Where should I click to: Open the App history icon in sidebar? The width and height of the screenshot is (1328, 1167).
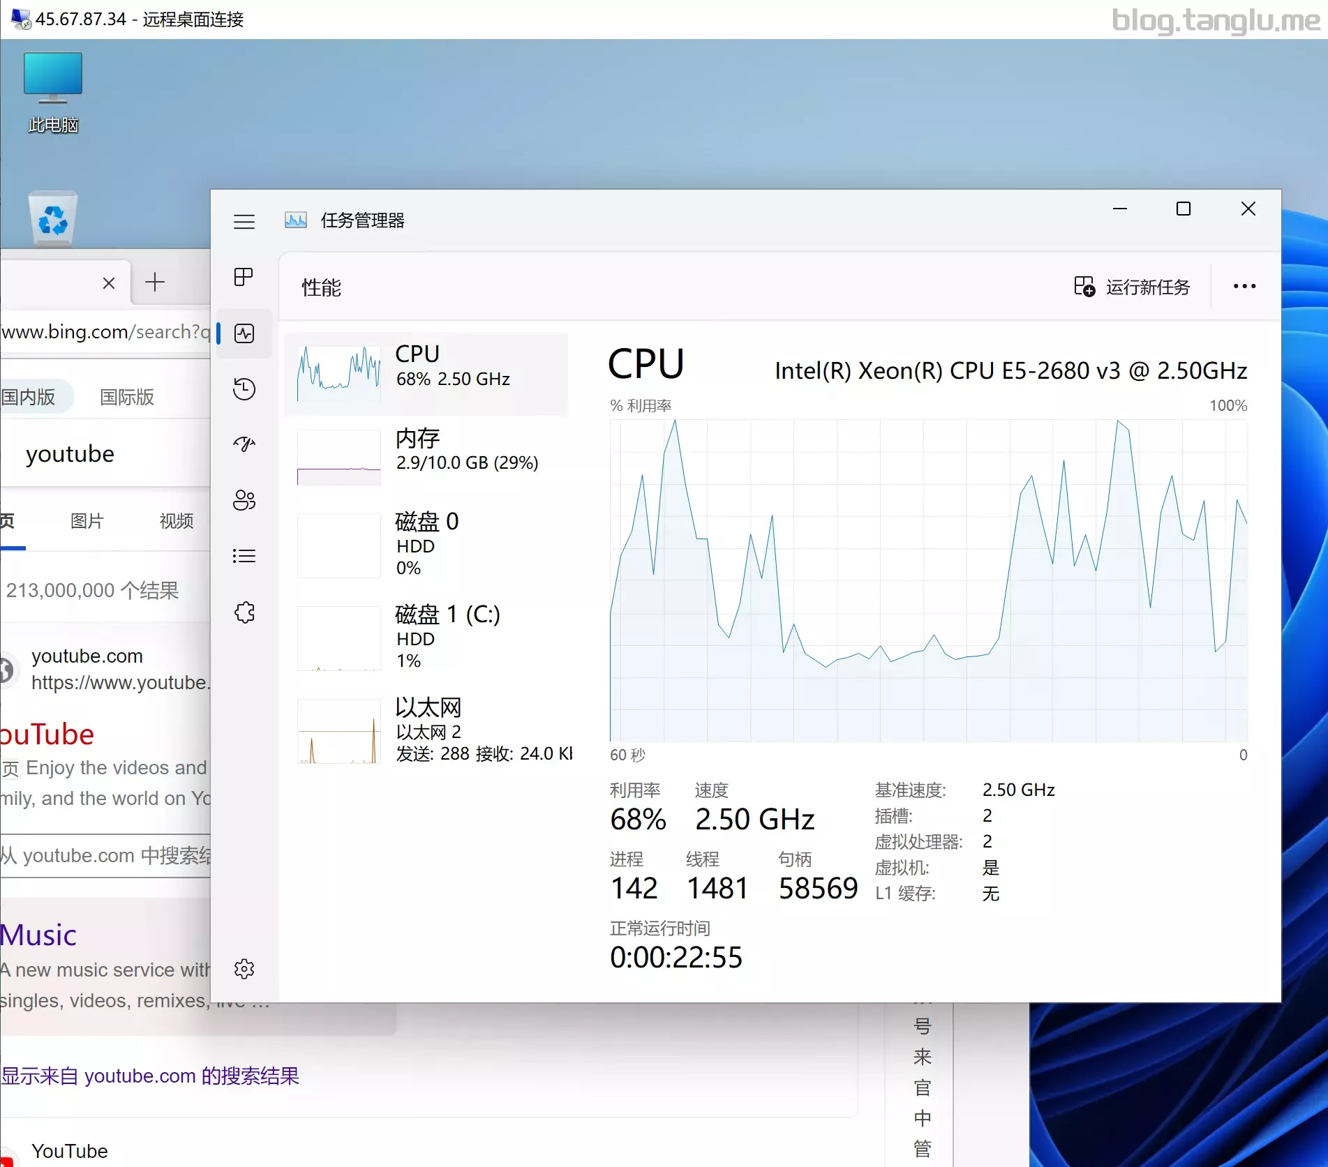[x=244, y=389]
